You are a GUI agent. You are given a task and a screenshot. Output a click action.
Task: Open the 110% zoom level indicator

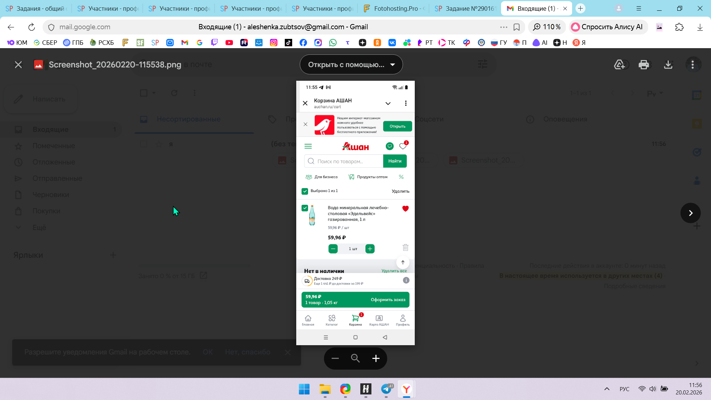547,27
